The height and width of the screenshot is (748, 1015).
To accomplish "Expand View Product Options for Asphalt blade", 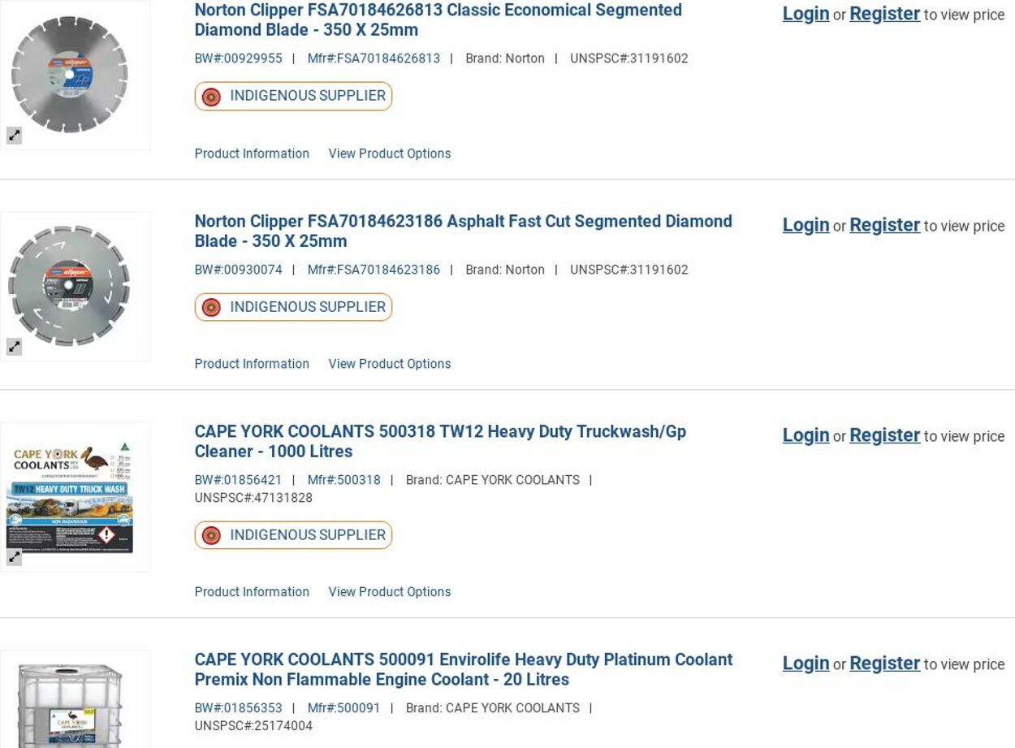I will point(389,364).
